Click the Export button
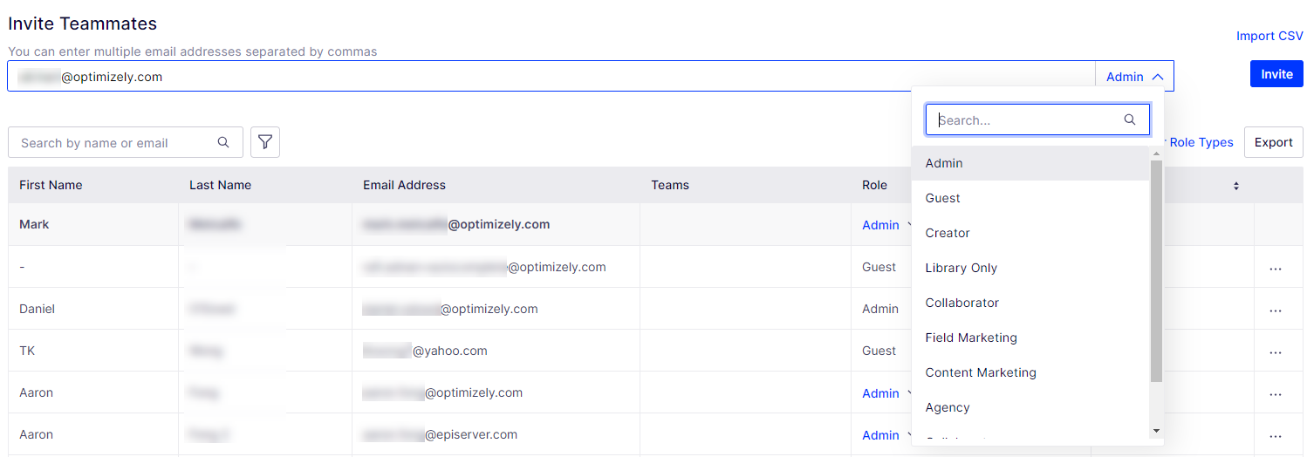The height and width of the screenshot is (457, 1307). click(x=1273, y=142)
